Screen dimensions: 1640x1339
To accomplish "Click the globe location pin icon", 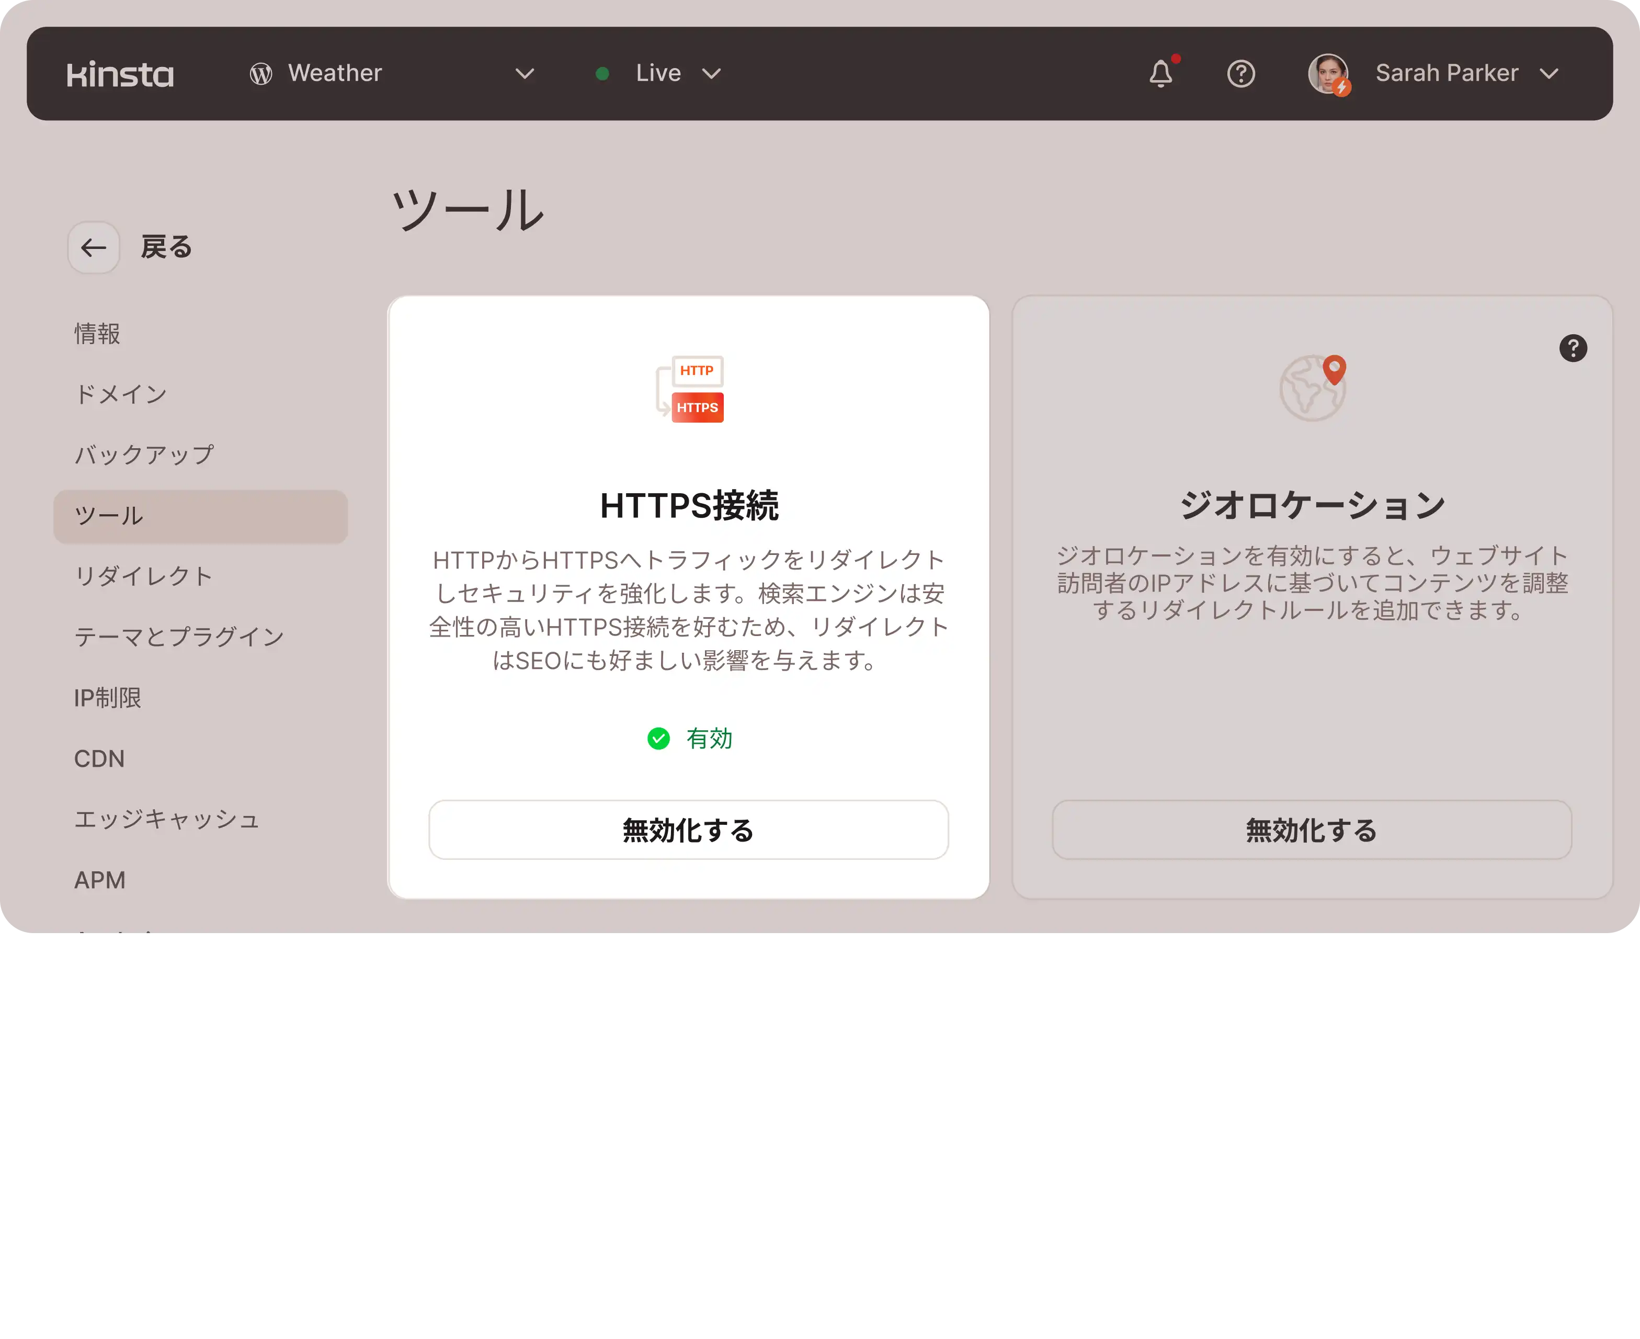I will tap(1313, 387).
